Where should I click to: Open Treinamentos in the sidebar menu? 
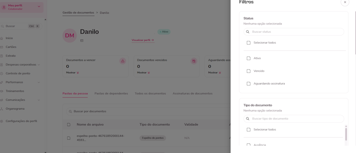15,91
